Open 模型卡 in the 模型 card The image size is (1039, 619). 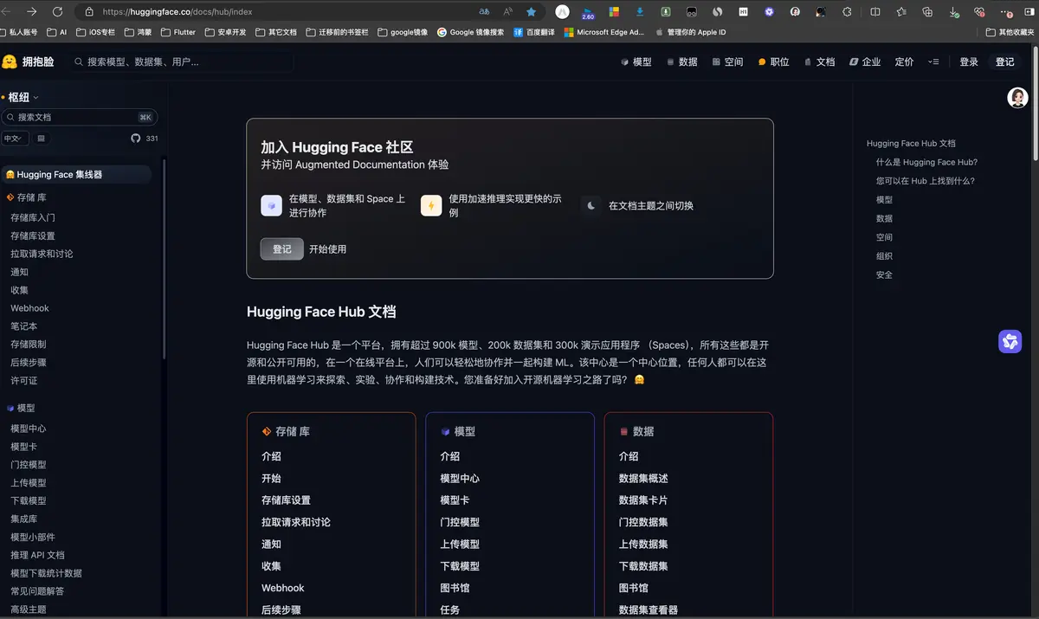point(455,500)
